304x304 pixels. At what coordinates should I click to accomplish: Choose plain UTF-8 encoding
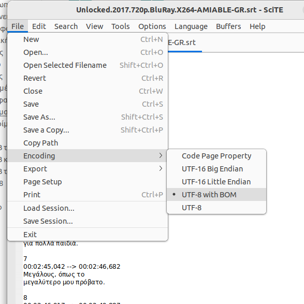coord(216,208)
